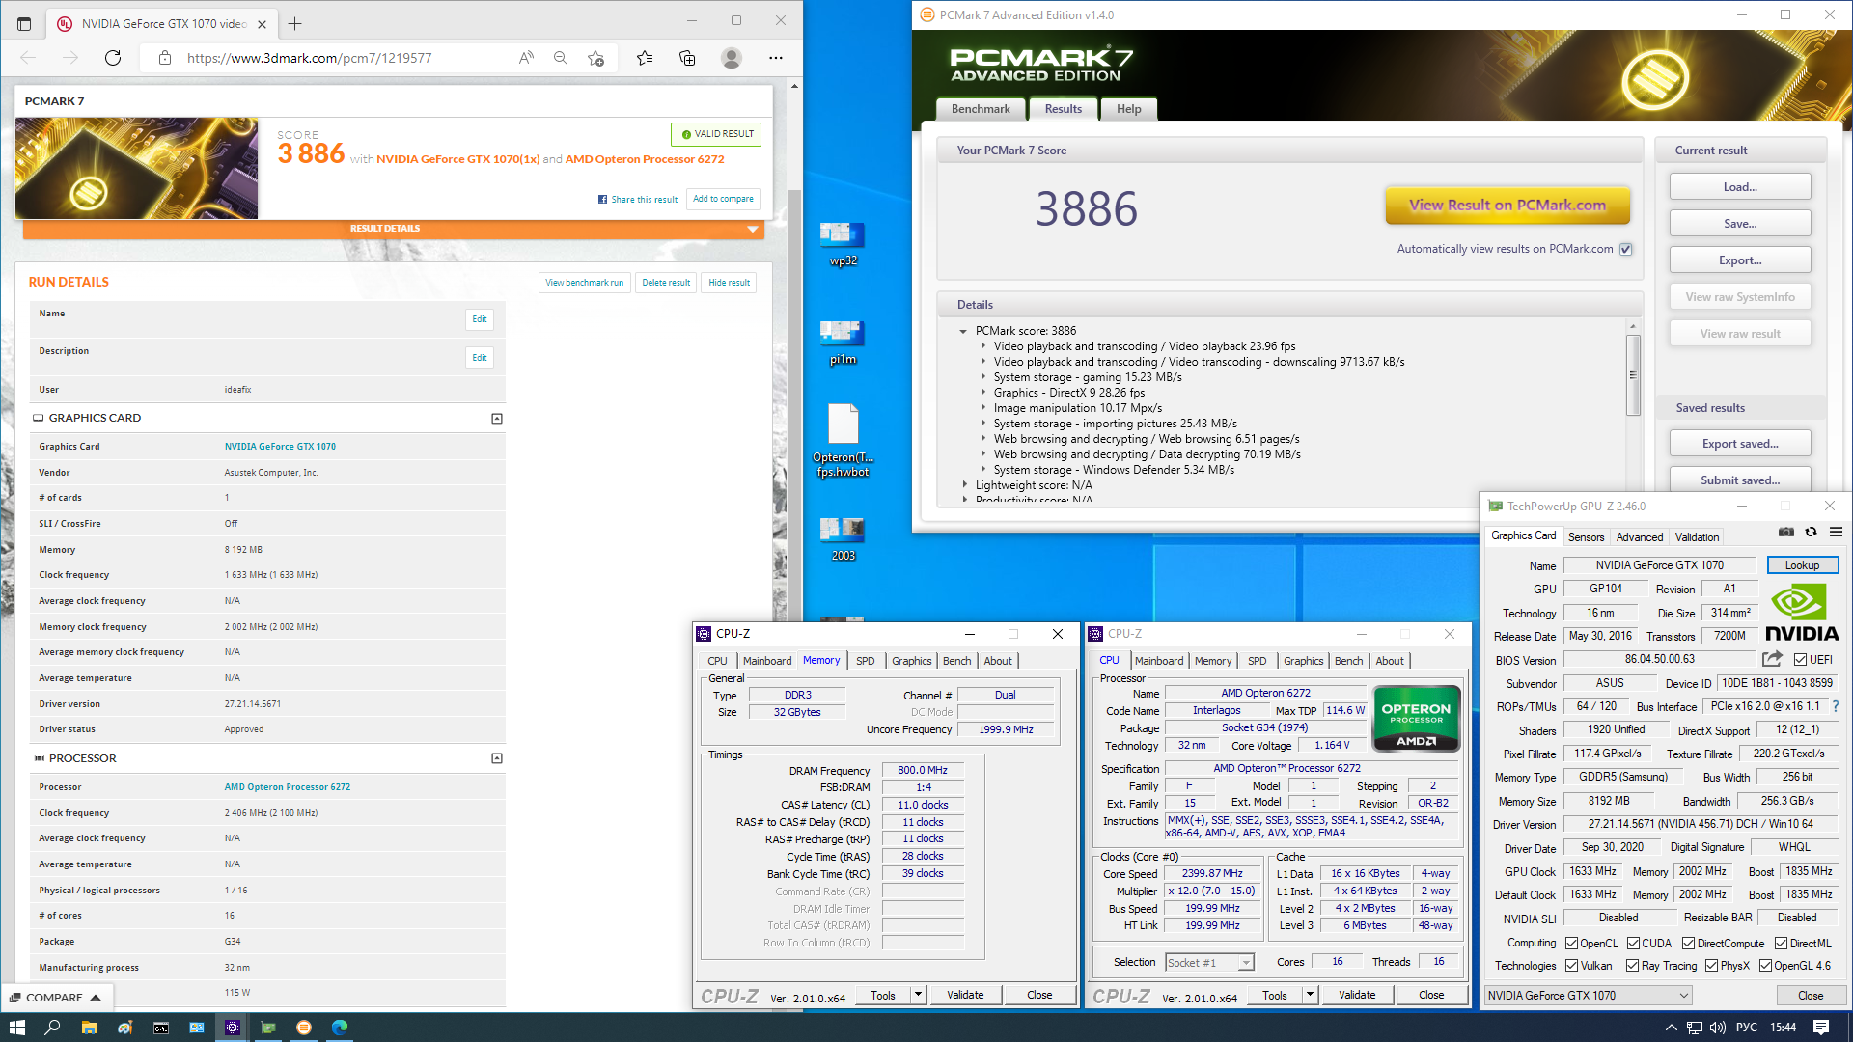Toggle the Ray Tracing checkbox

point(1632,966)
